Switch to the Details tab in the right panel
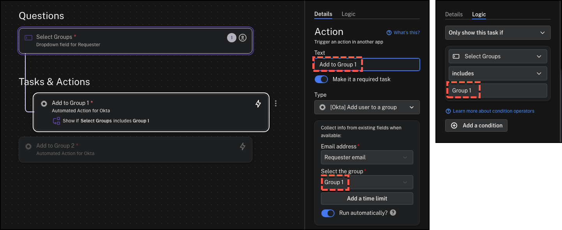The width and height of the screenshot is (562, 230). pyautogui.click(x=454, y=14)
